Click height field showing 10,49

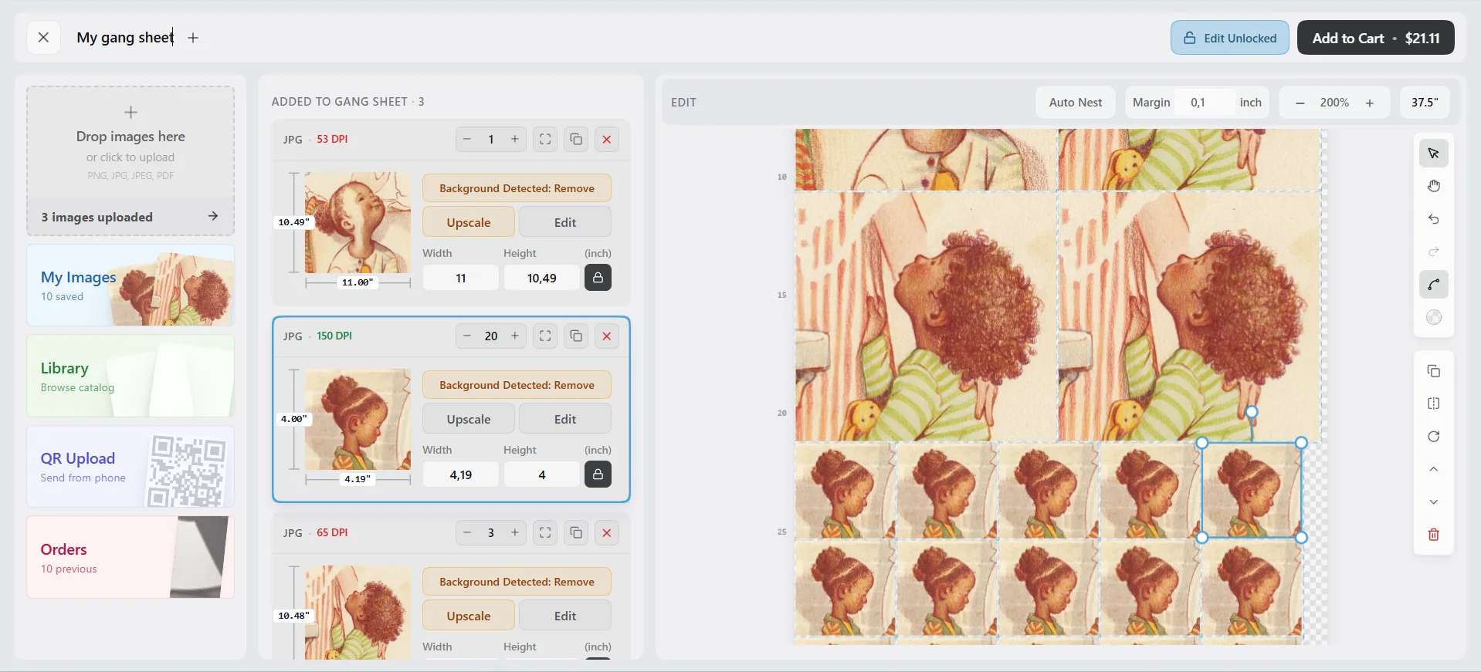542,278
